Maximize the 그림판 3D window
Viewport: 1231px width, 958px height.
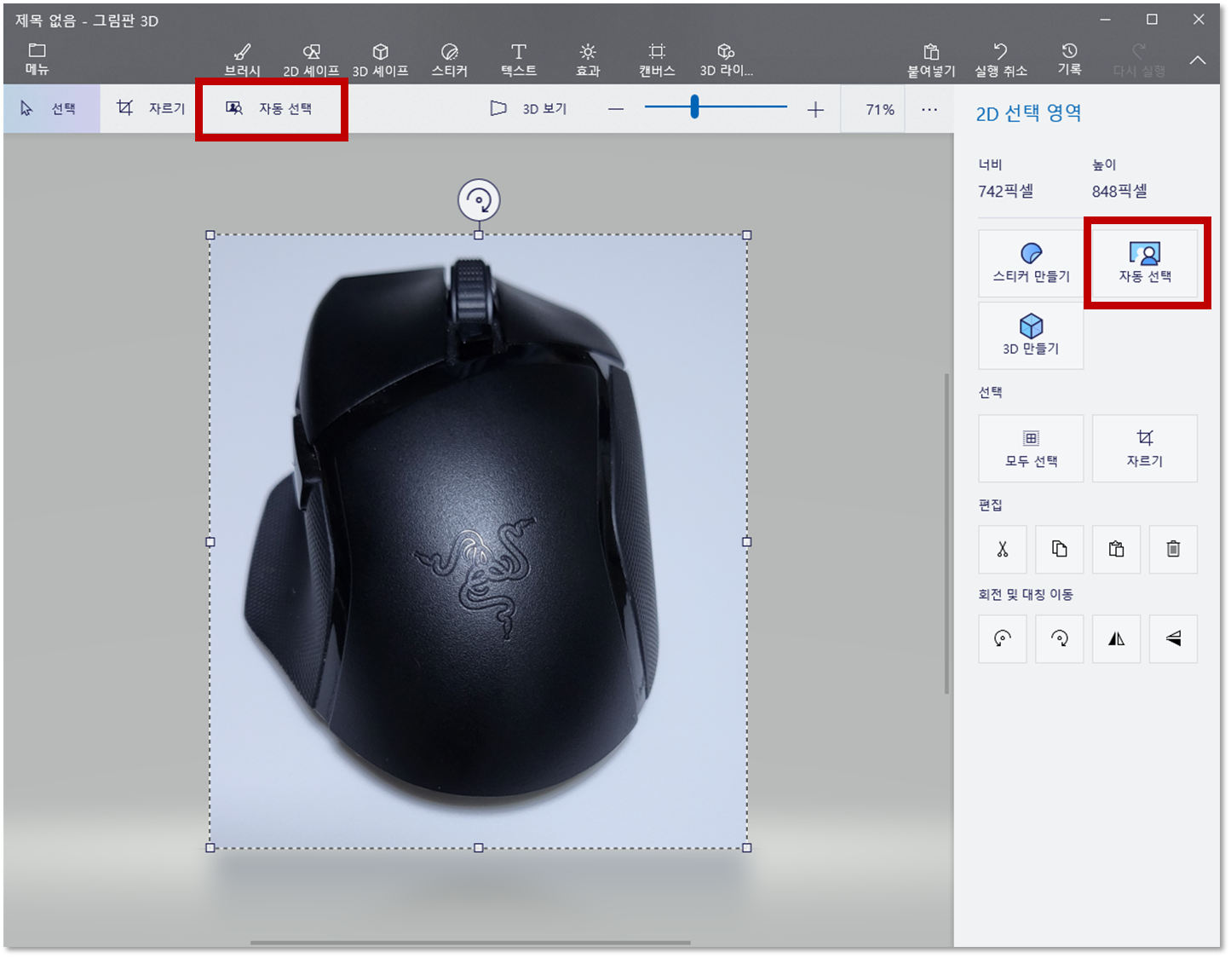pyautogui.click(x=1152, y=20)
